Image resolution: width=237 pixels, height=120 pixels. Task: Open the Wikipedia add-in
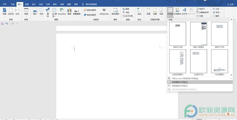tap(104, 12)
